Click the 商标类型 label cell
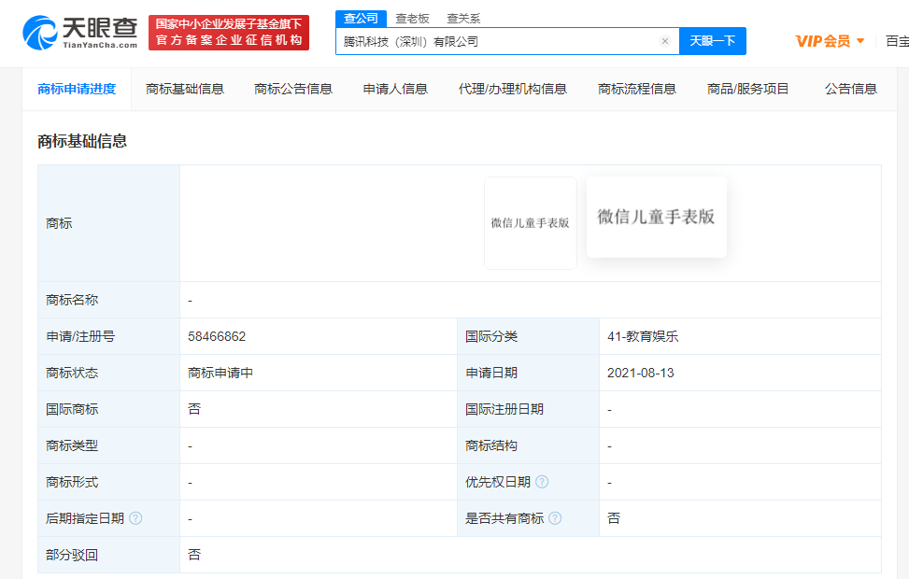 (109, 445)
